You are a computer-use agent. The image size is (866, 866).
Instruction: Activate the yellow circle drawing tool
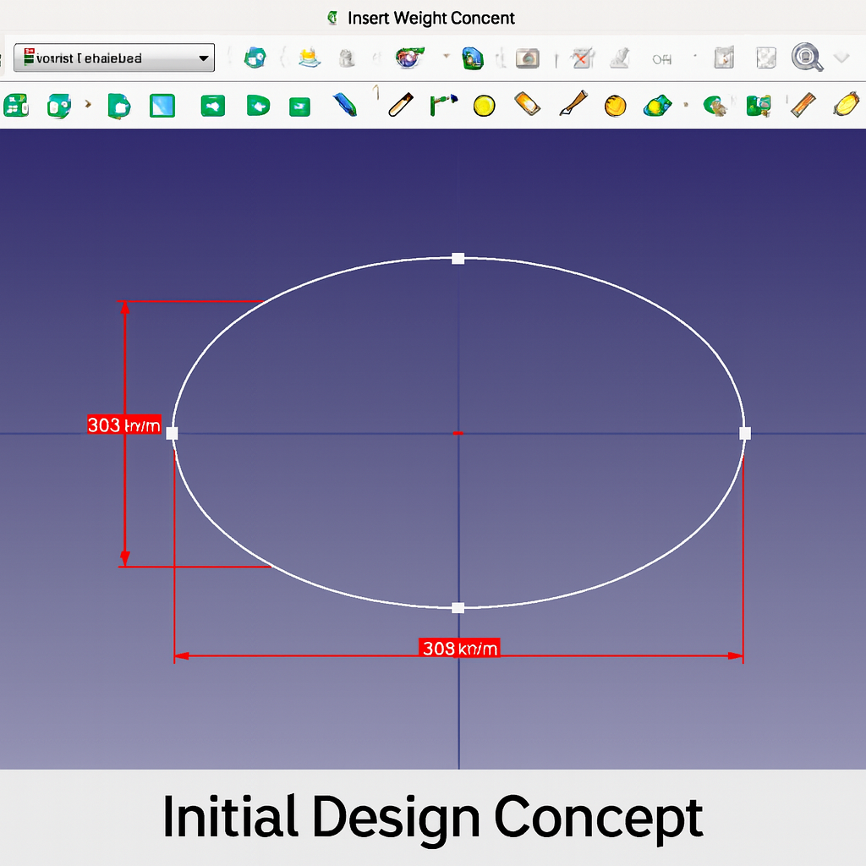coord(484,106)
